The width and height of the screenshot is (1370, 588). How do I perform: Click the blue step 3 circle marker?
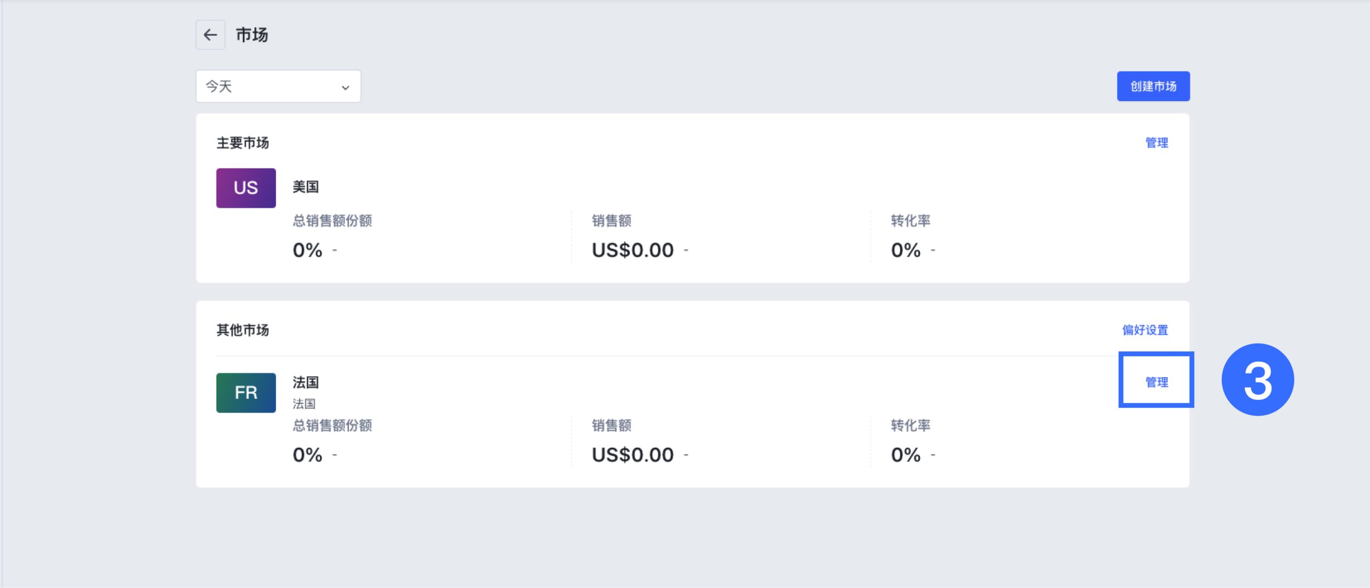tap(1257, 380)
